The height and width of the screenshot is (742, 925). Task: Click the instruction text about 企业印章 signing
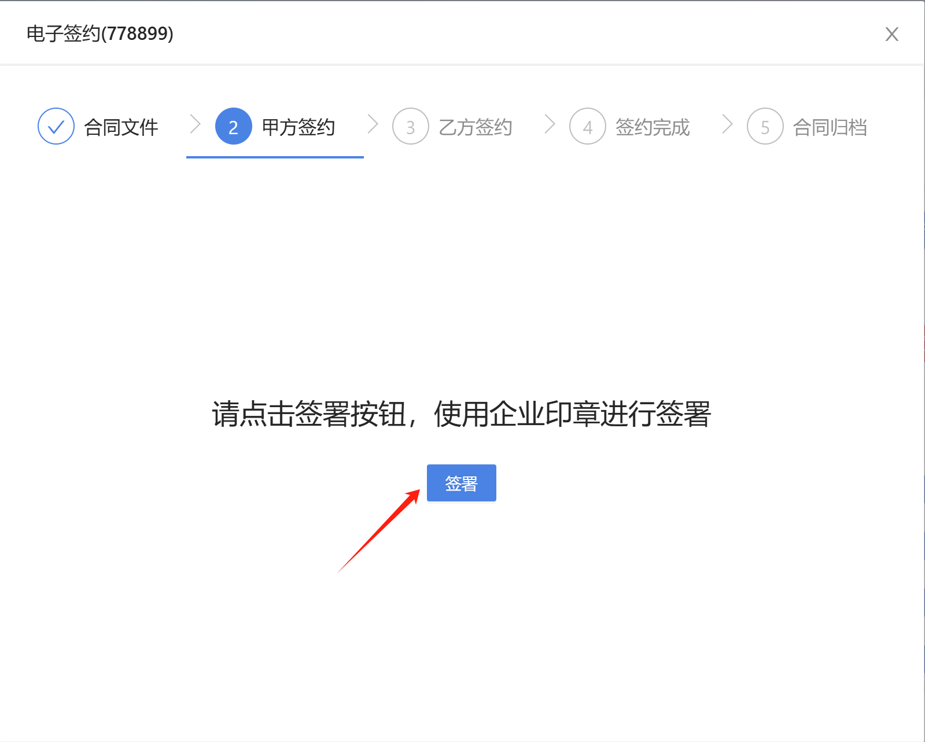461,414
